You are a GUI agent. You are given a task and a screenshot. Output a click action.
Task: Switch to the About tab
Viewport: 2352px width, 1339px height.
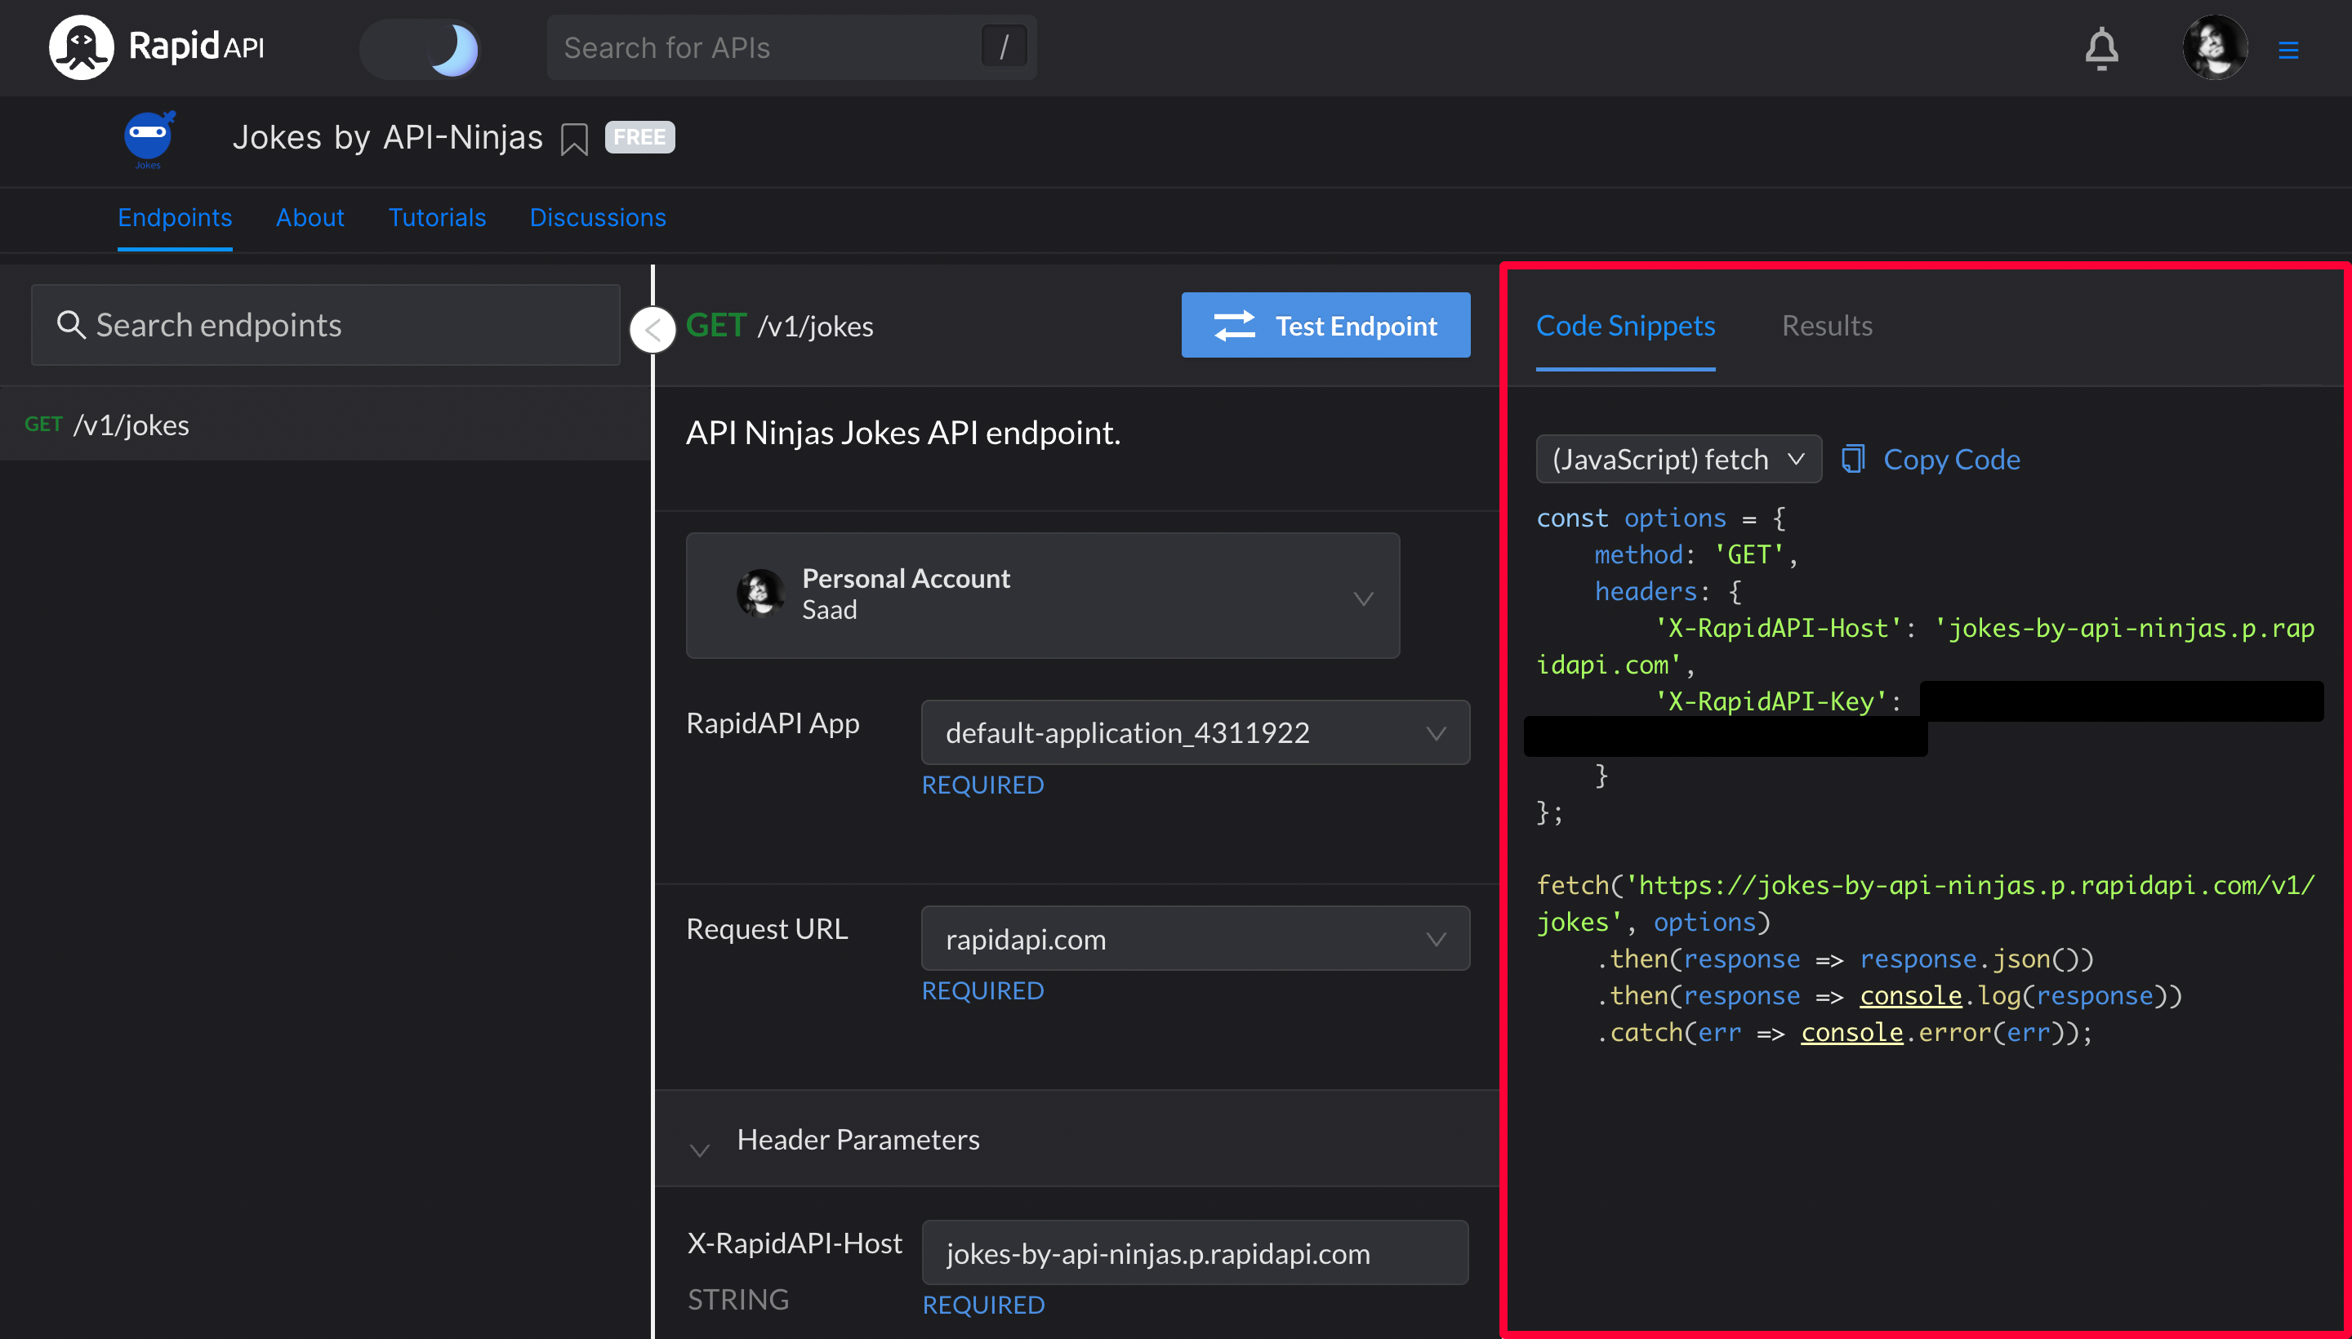(310, 217)
